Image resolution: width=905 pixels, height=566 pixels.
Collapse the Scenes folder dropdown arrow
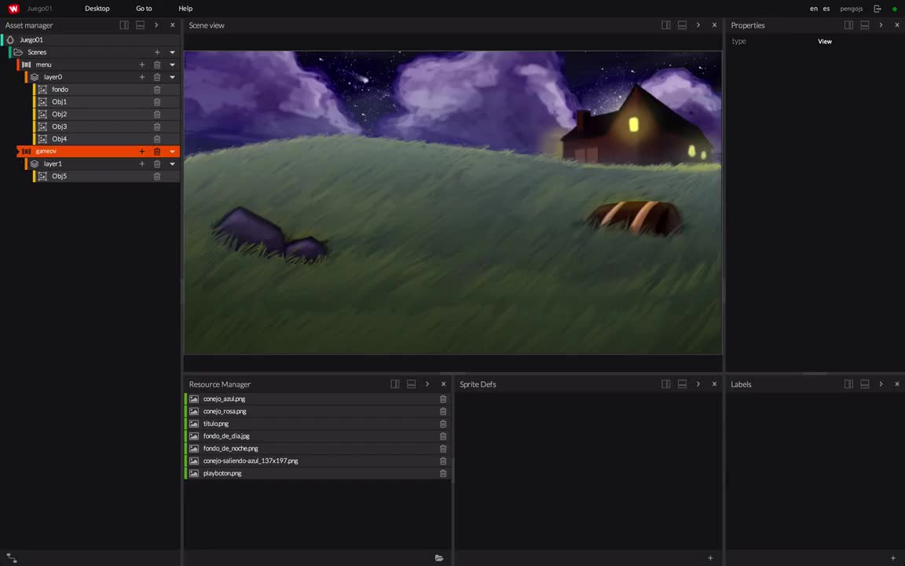[171, 52]
